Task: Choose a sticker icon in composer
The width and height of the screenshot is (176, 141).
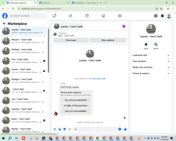Action: (x=65, y=129)
